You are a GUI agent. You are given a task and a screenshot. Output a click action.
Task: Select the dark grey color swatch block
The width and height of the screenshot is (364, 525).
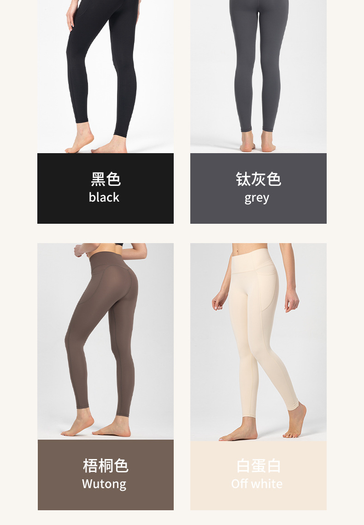tap(258, 189)
